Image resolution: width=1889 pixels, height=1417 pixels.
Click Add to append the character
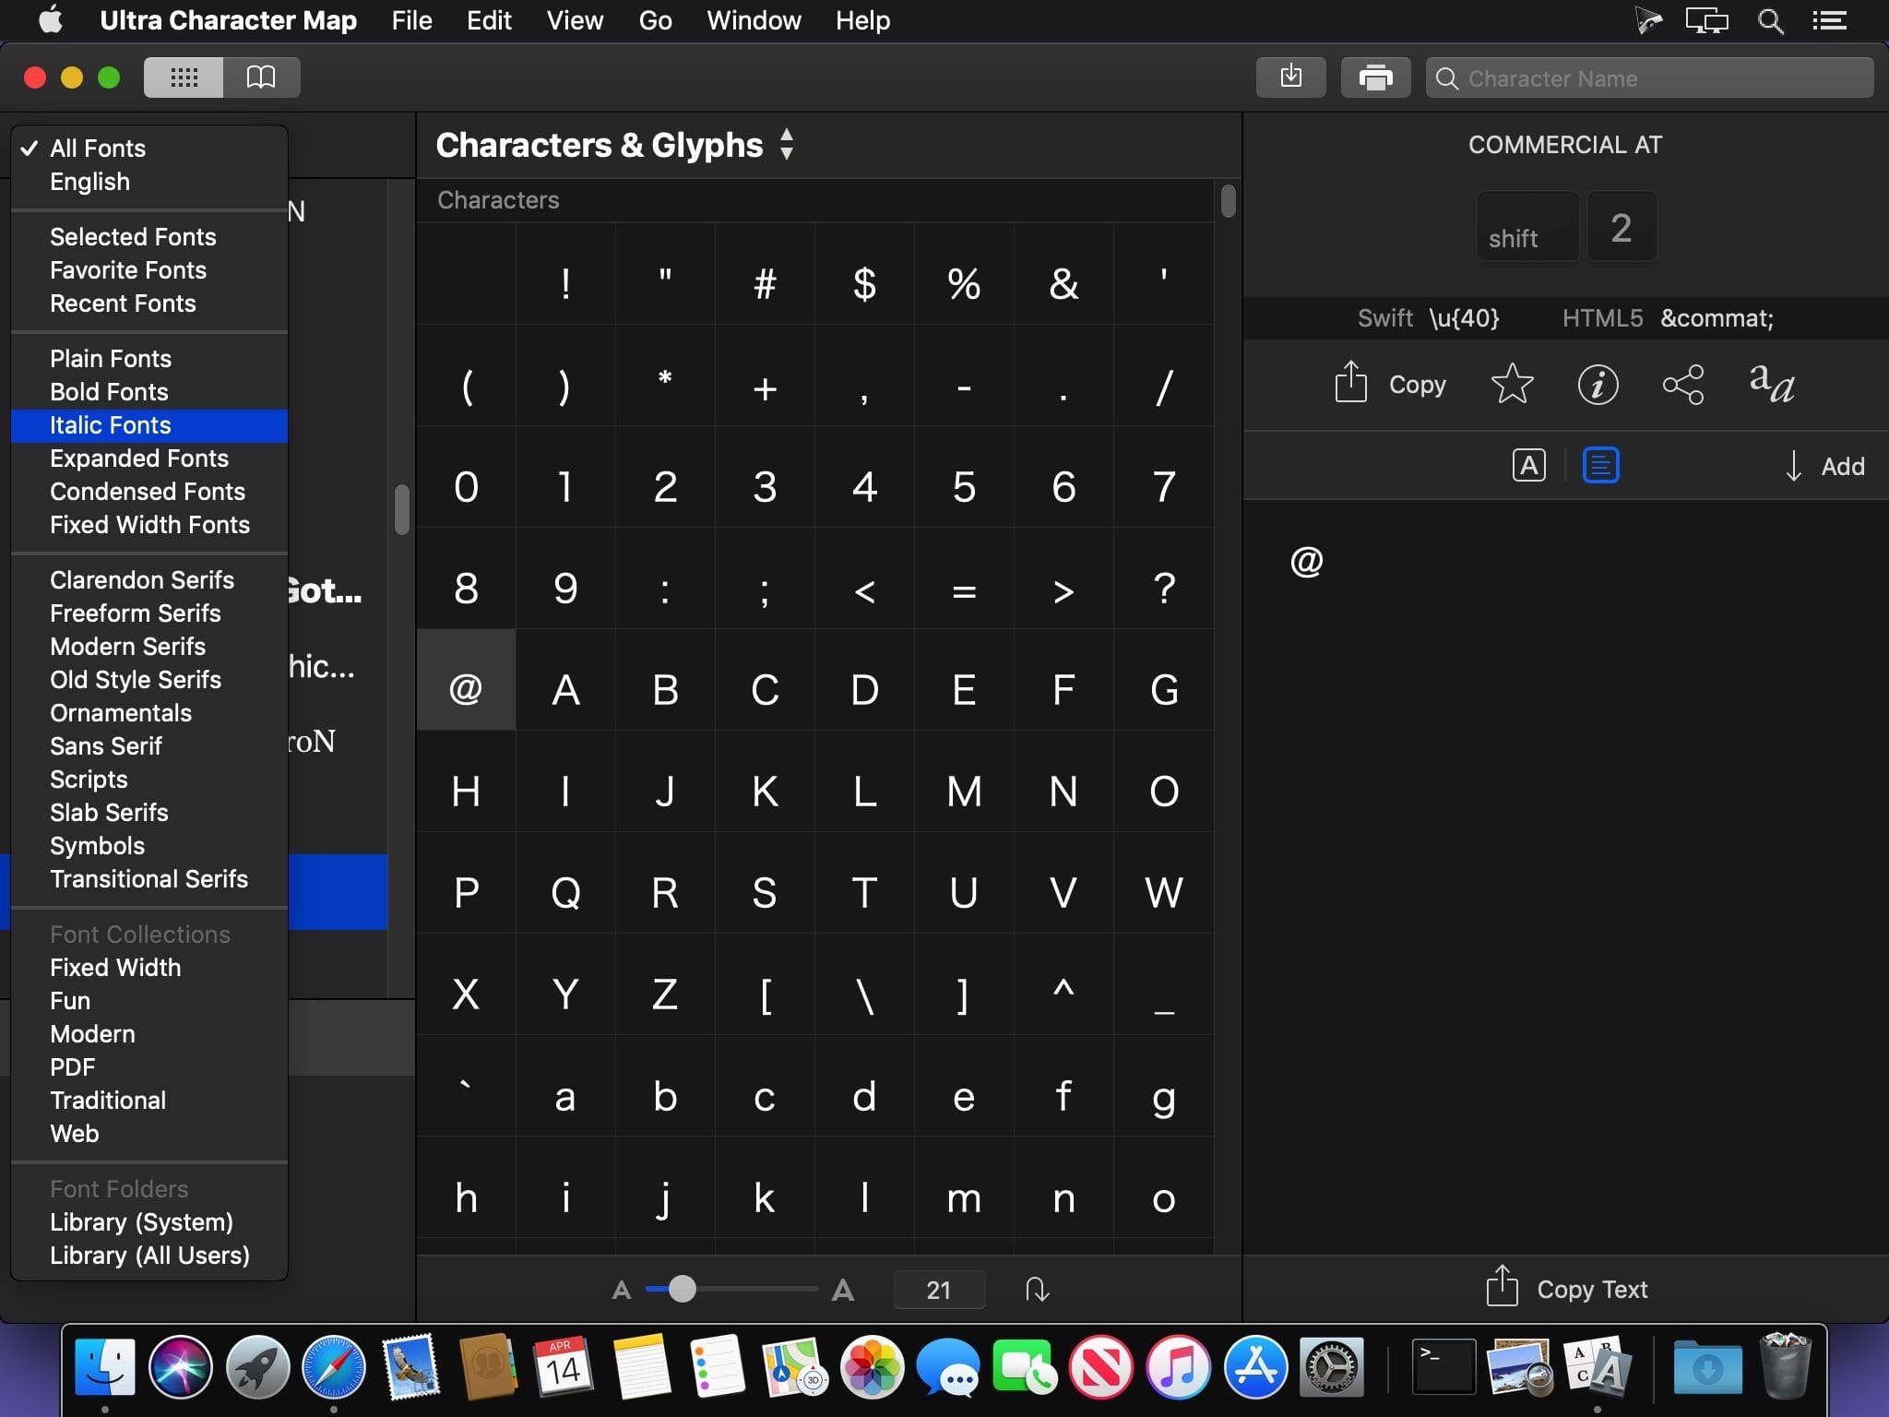coord(1824,466)
